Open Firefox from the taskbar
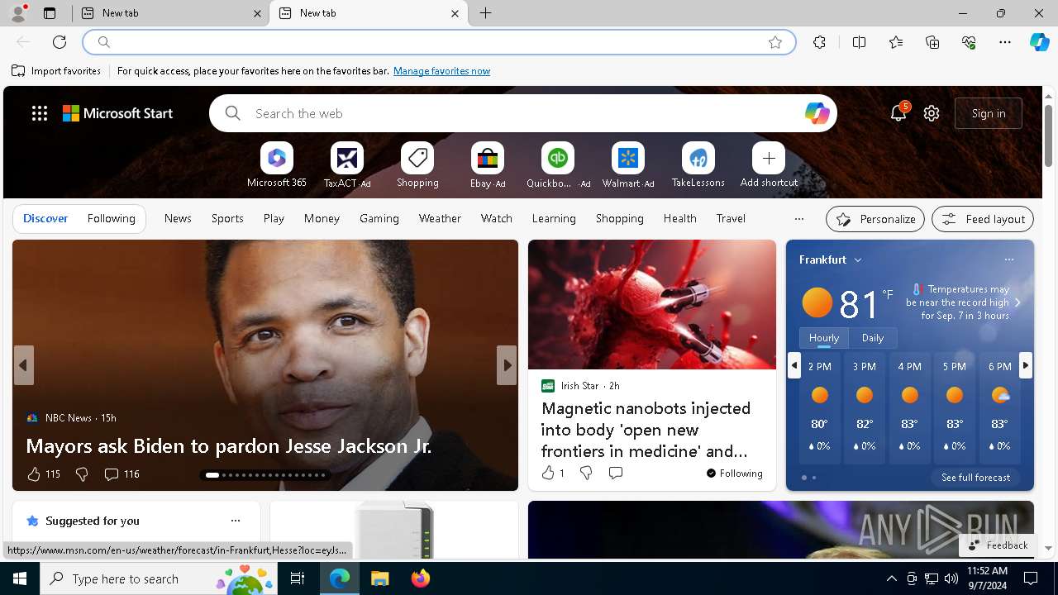 click(x=421, y=578)
